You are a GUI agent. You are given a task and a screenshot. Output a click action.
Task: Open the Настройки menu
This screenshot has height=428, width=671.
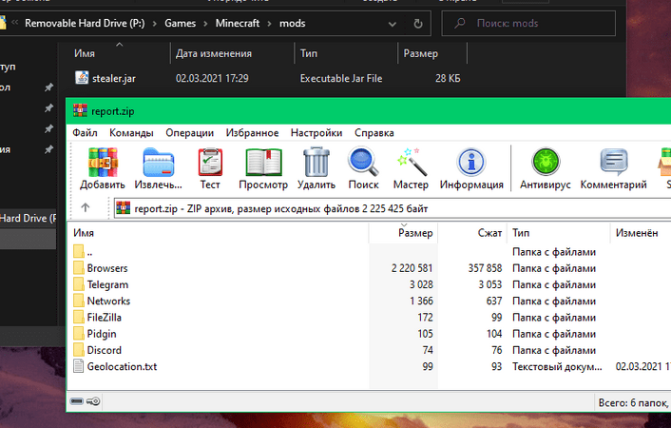(316, 133)
